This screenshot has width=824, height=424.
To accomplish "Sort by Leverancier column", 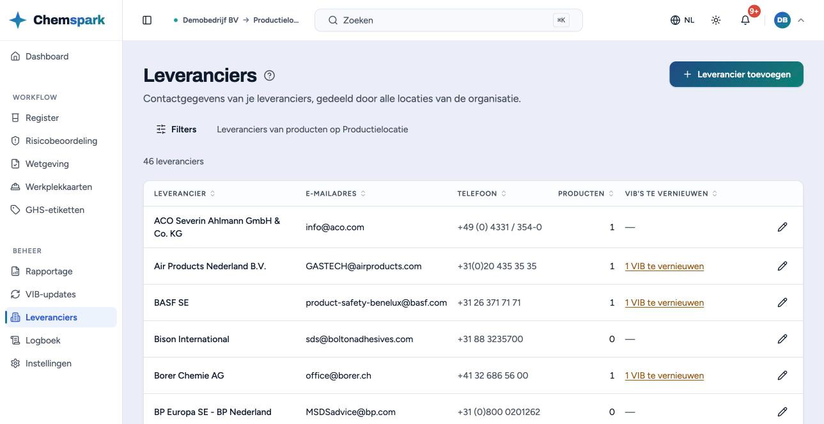I will tap(185, 194).
